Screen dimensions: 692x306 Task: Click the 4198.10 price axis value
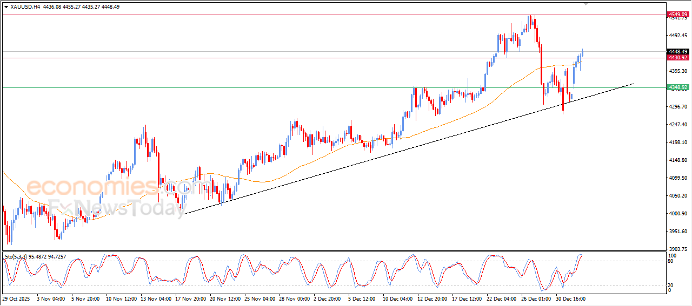pyautogui.click(x=677, y=142)
